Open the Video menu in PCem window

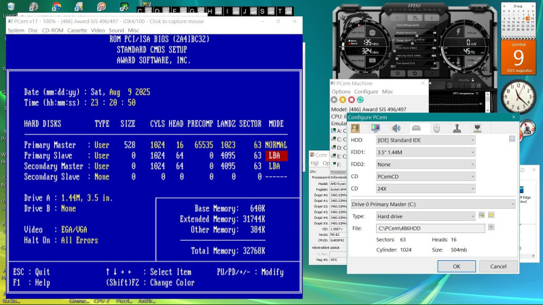98,30
